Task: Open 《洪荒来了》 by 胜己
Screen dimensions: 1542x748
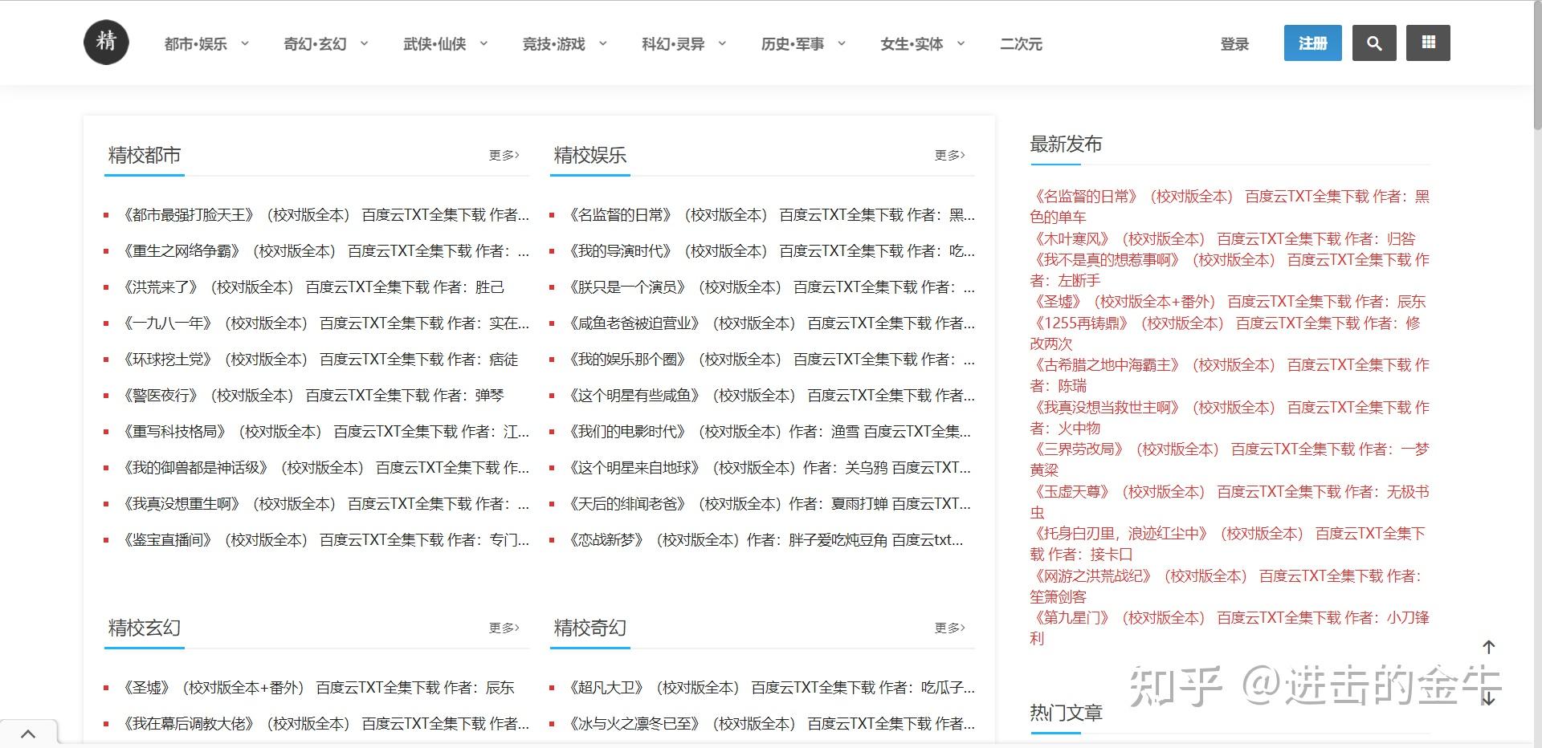Action: click(x=312, y=287)
